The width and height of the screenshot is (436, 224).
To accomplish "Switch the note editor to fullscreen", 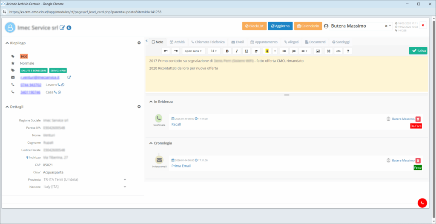I will pos(328,51).
